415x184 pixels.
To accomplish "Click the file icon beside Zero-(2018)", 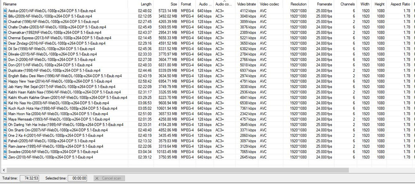I will click(5, 157).
